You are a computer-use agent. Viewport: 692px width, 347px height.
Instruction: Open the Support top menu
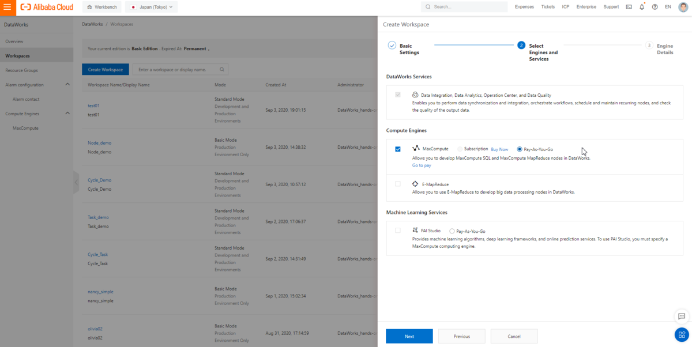(611, 7)
